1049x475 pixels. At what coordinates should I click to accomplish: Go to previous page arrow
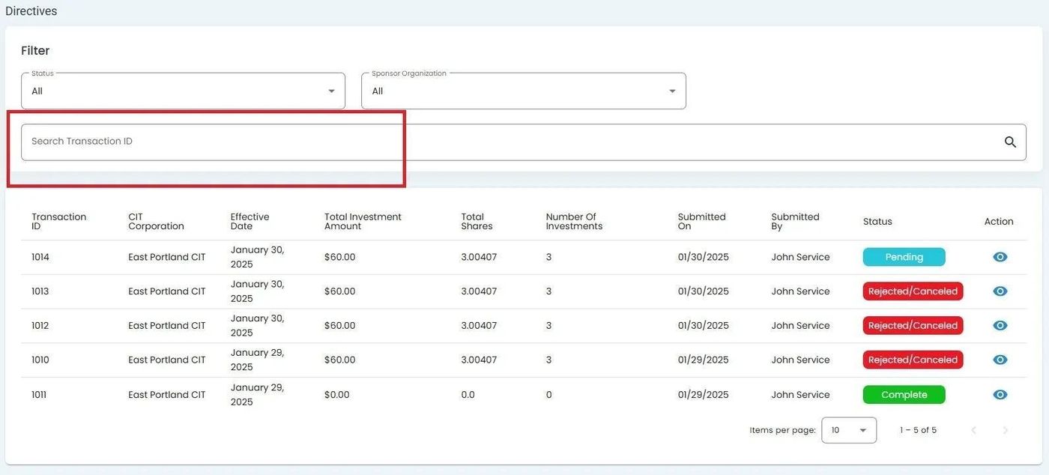click(x=974, y=430)
